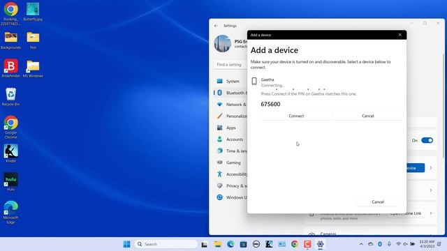Open Windows Update in sidebar
This screenshot has height=251, width=447.
[x=231, y=197]
